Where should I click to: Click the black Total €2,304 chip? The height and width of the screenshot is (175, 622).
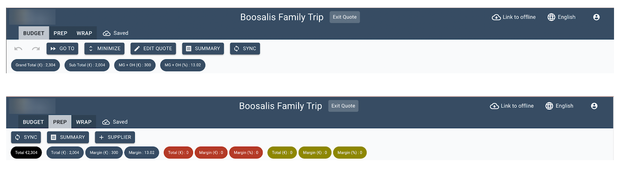coord(26,153)
